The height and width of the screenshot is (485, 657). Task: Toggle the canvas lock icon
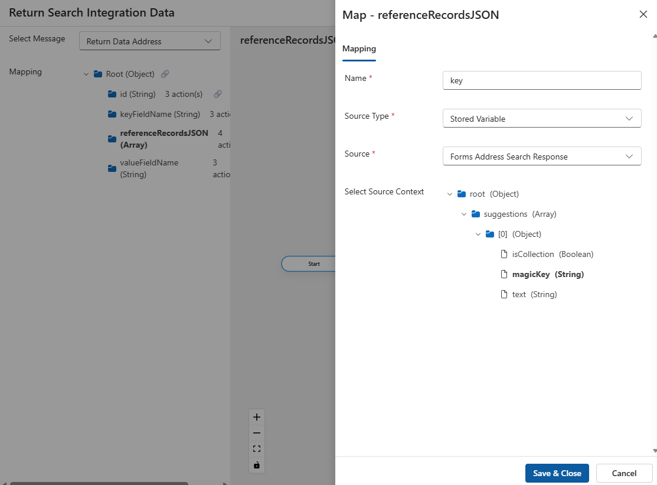click(257, 465)
